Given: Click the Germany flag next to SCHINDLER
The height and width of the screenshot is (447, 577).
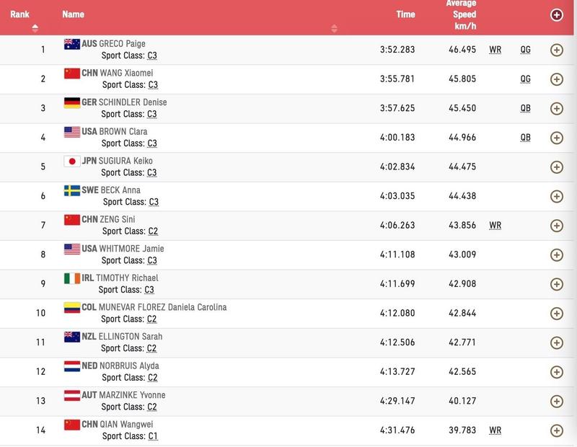Looking at the screenshot, I should (72, 102).
